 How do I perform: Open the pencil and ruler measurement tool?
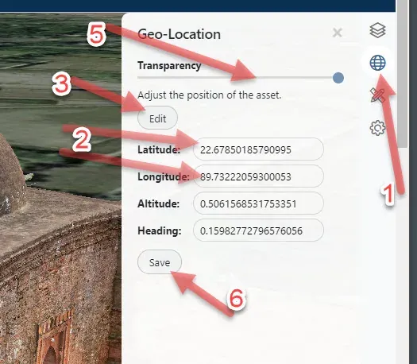(x=377, y=95)
